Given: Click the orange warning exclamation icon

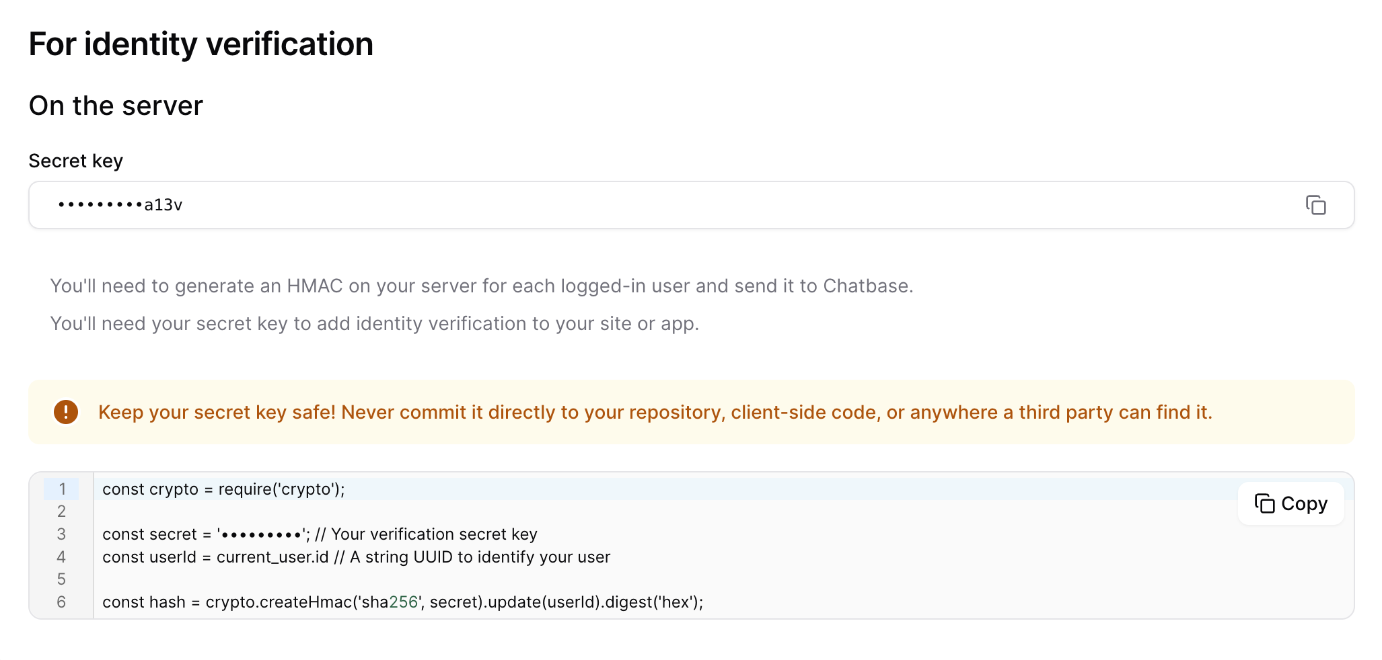Looking at the screenshot, I should click(x=66, y=412).
